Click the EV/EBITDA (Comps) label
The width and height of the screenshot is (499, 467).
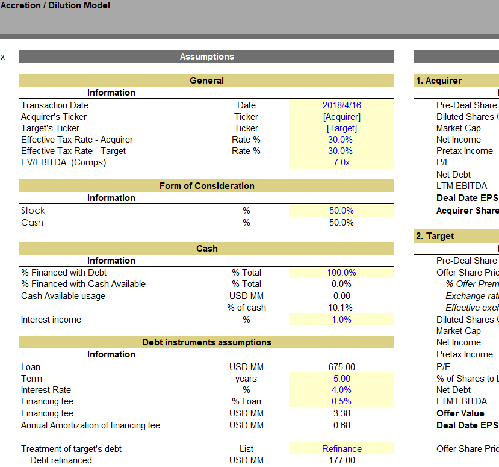pos(64,162)
